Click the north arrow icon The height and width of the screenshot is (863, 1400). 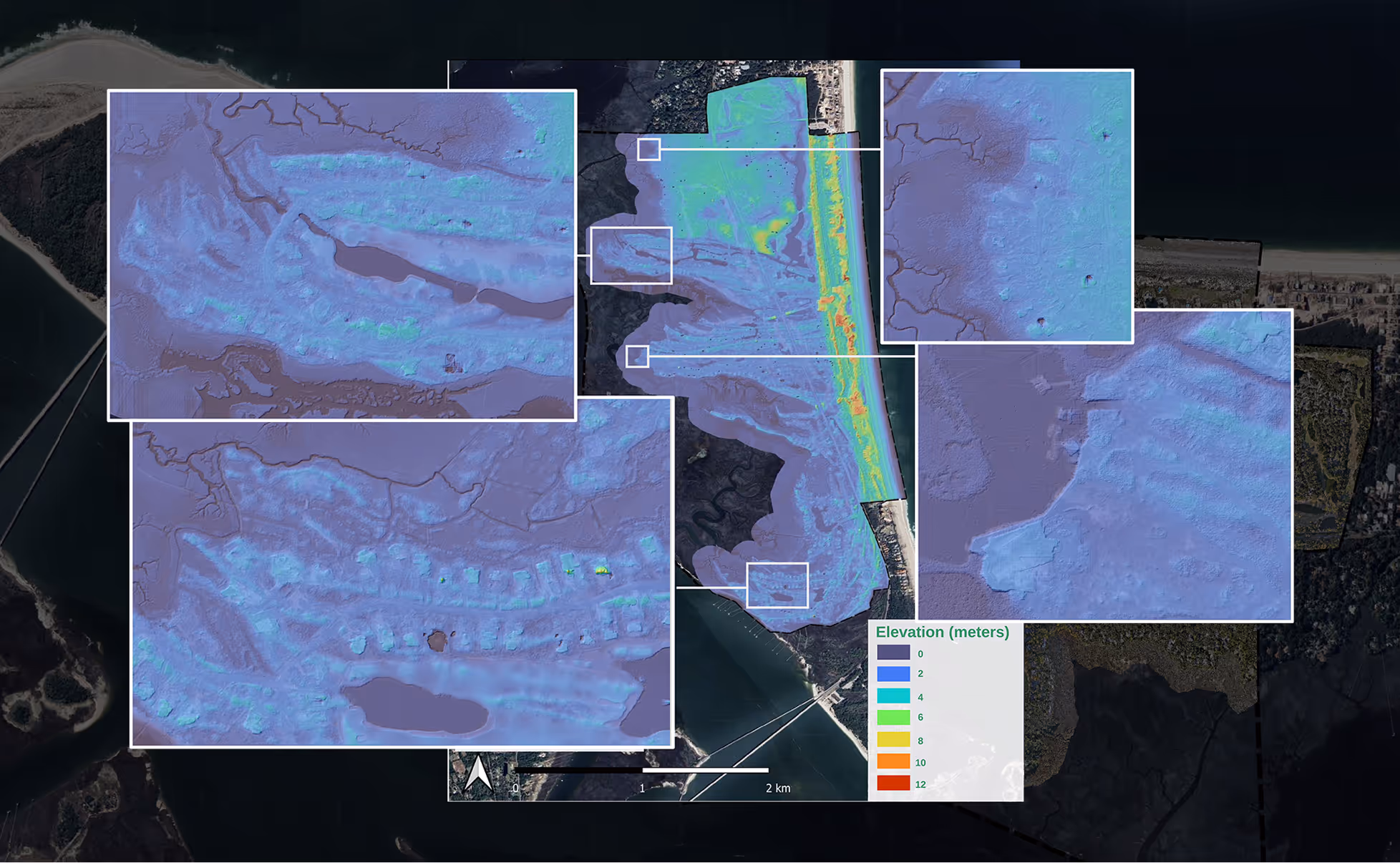click(x=479, y=773)
